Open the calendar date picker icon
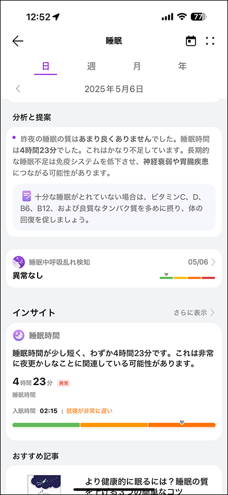The height and width of the screenshot is (495, 228). click(191, 41)
